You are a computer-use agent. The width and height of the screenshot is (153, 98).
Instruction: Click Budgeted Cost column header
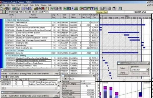coord(94,16)
